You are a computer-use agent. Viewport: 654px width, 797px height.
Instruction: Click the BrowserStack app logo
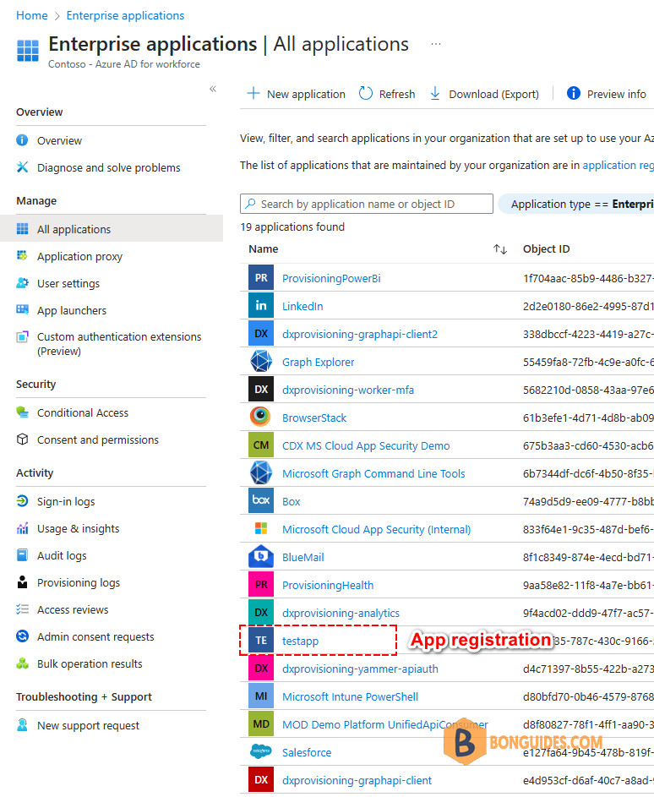pos(261,417)
